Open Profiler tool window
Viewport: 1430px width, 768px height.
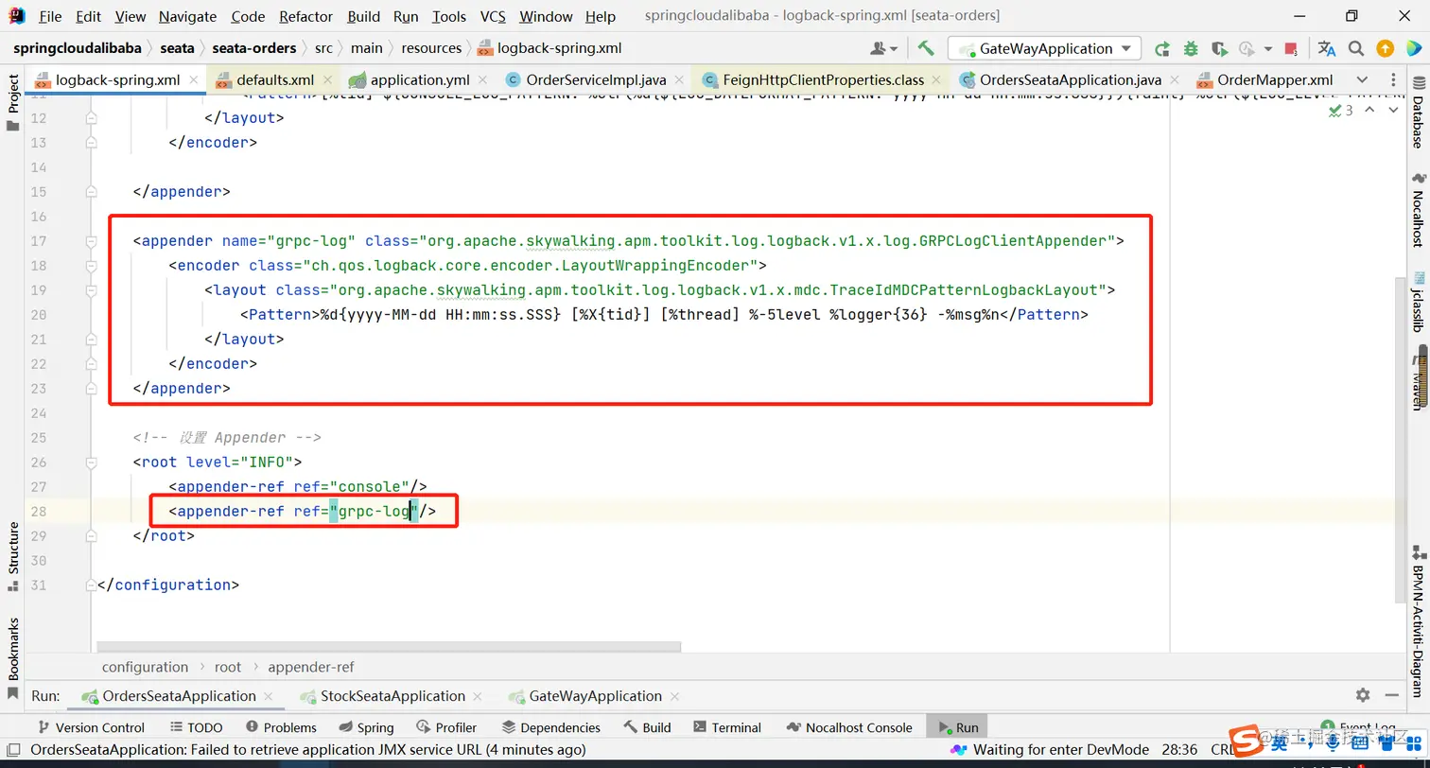(x=446, y=727)
